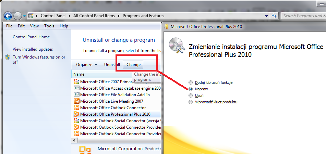Viewport: 326px width, 154px height.
Task: Click the address bar Refresh icon
Action: click(274, 16)
